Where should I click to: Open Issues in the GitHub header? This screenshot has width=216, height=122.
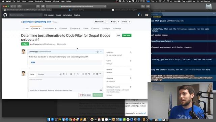58,15
